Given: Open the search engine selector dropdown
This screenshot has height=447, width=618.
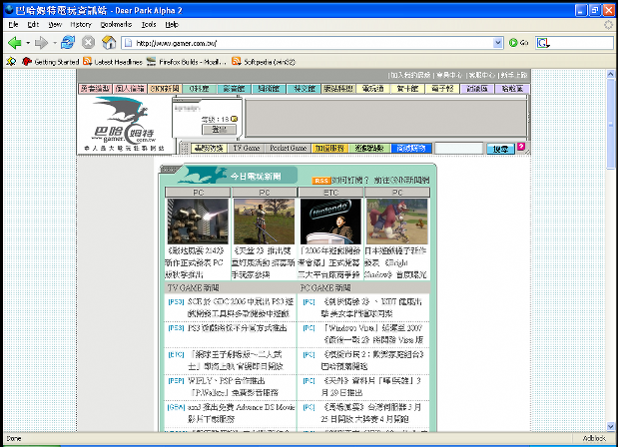Looking at the screenshot, I should click(x=545, y=43).
